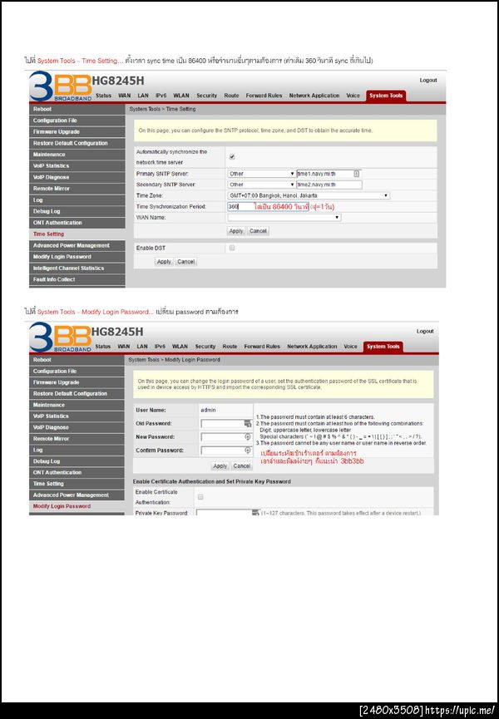This screenshot has height=719, width=499.
Task: Open the WAN tab on the Modify Login Password page
Action: [124, 347]
